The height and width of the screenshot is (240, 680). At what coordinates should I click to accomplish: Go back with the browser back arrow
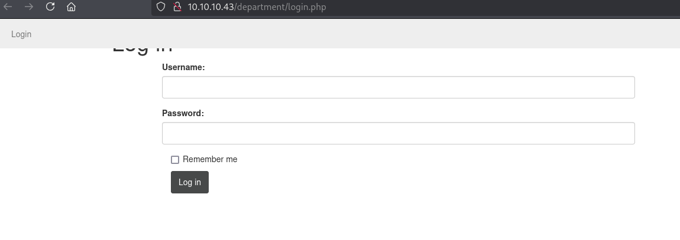click(8, 7)
